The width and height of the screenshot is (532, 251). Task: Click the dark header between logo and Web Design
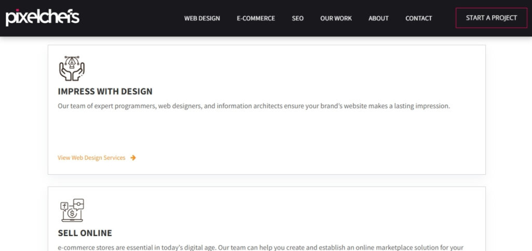(130, 18)
